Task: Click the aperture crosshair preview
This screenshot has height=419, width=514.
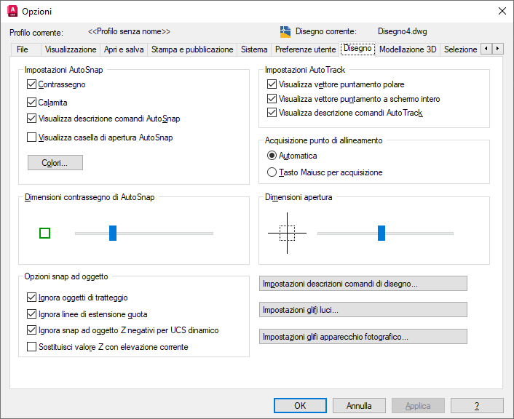Action: coord(287,233)
